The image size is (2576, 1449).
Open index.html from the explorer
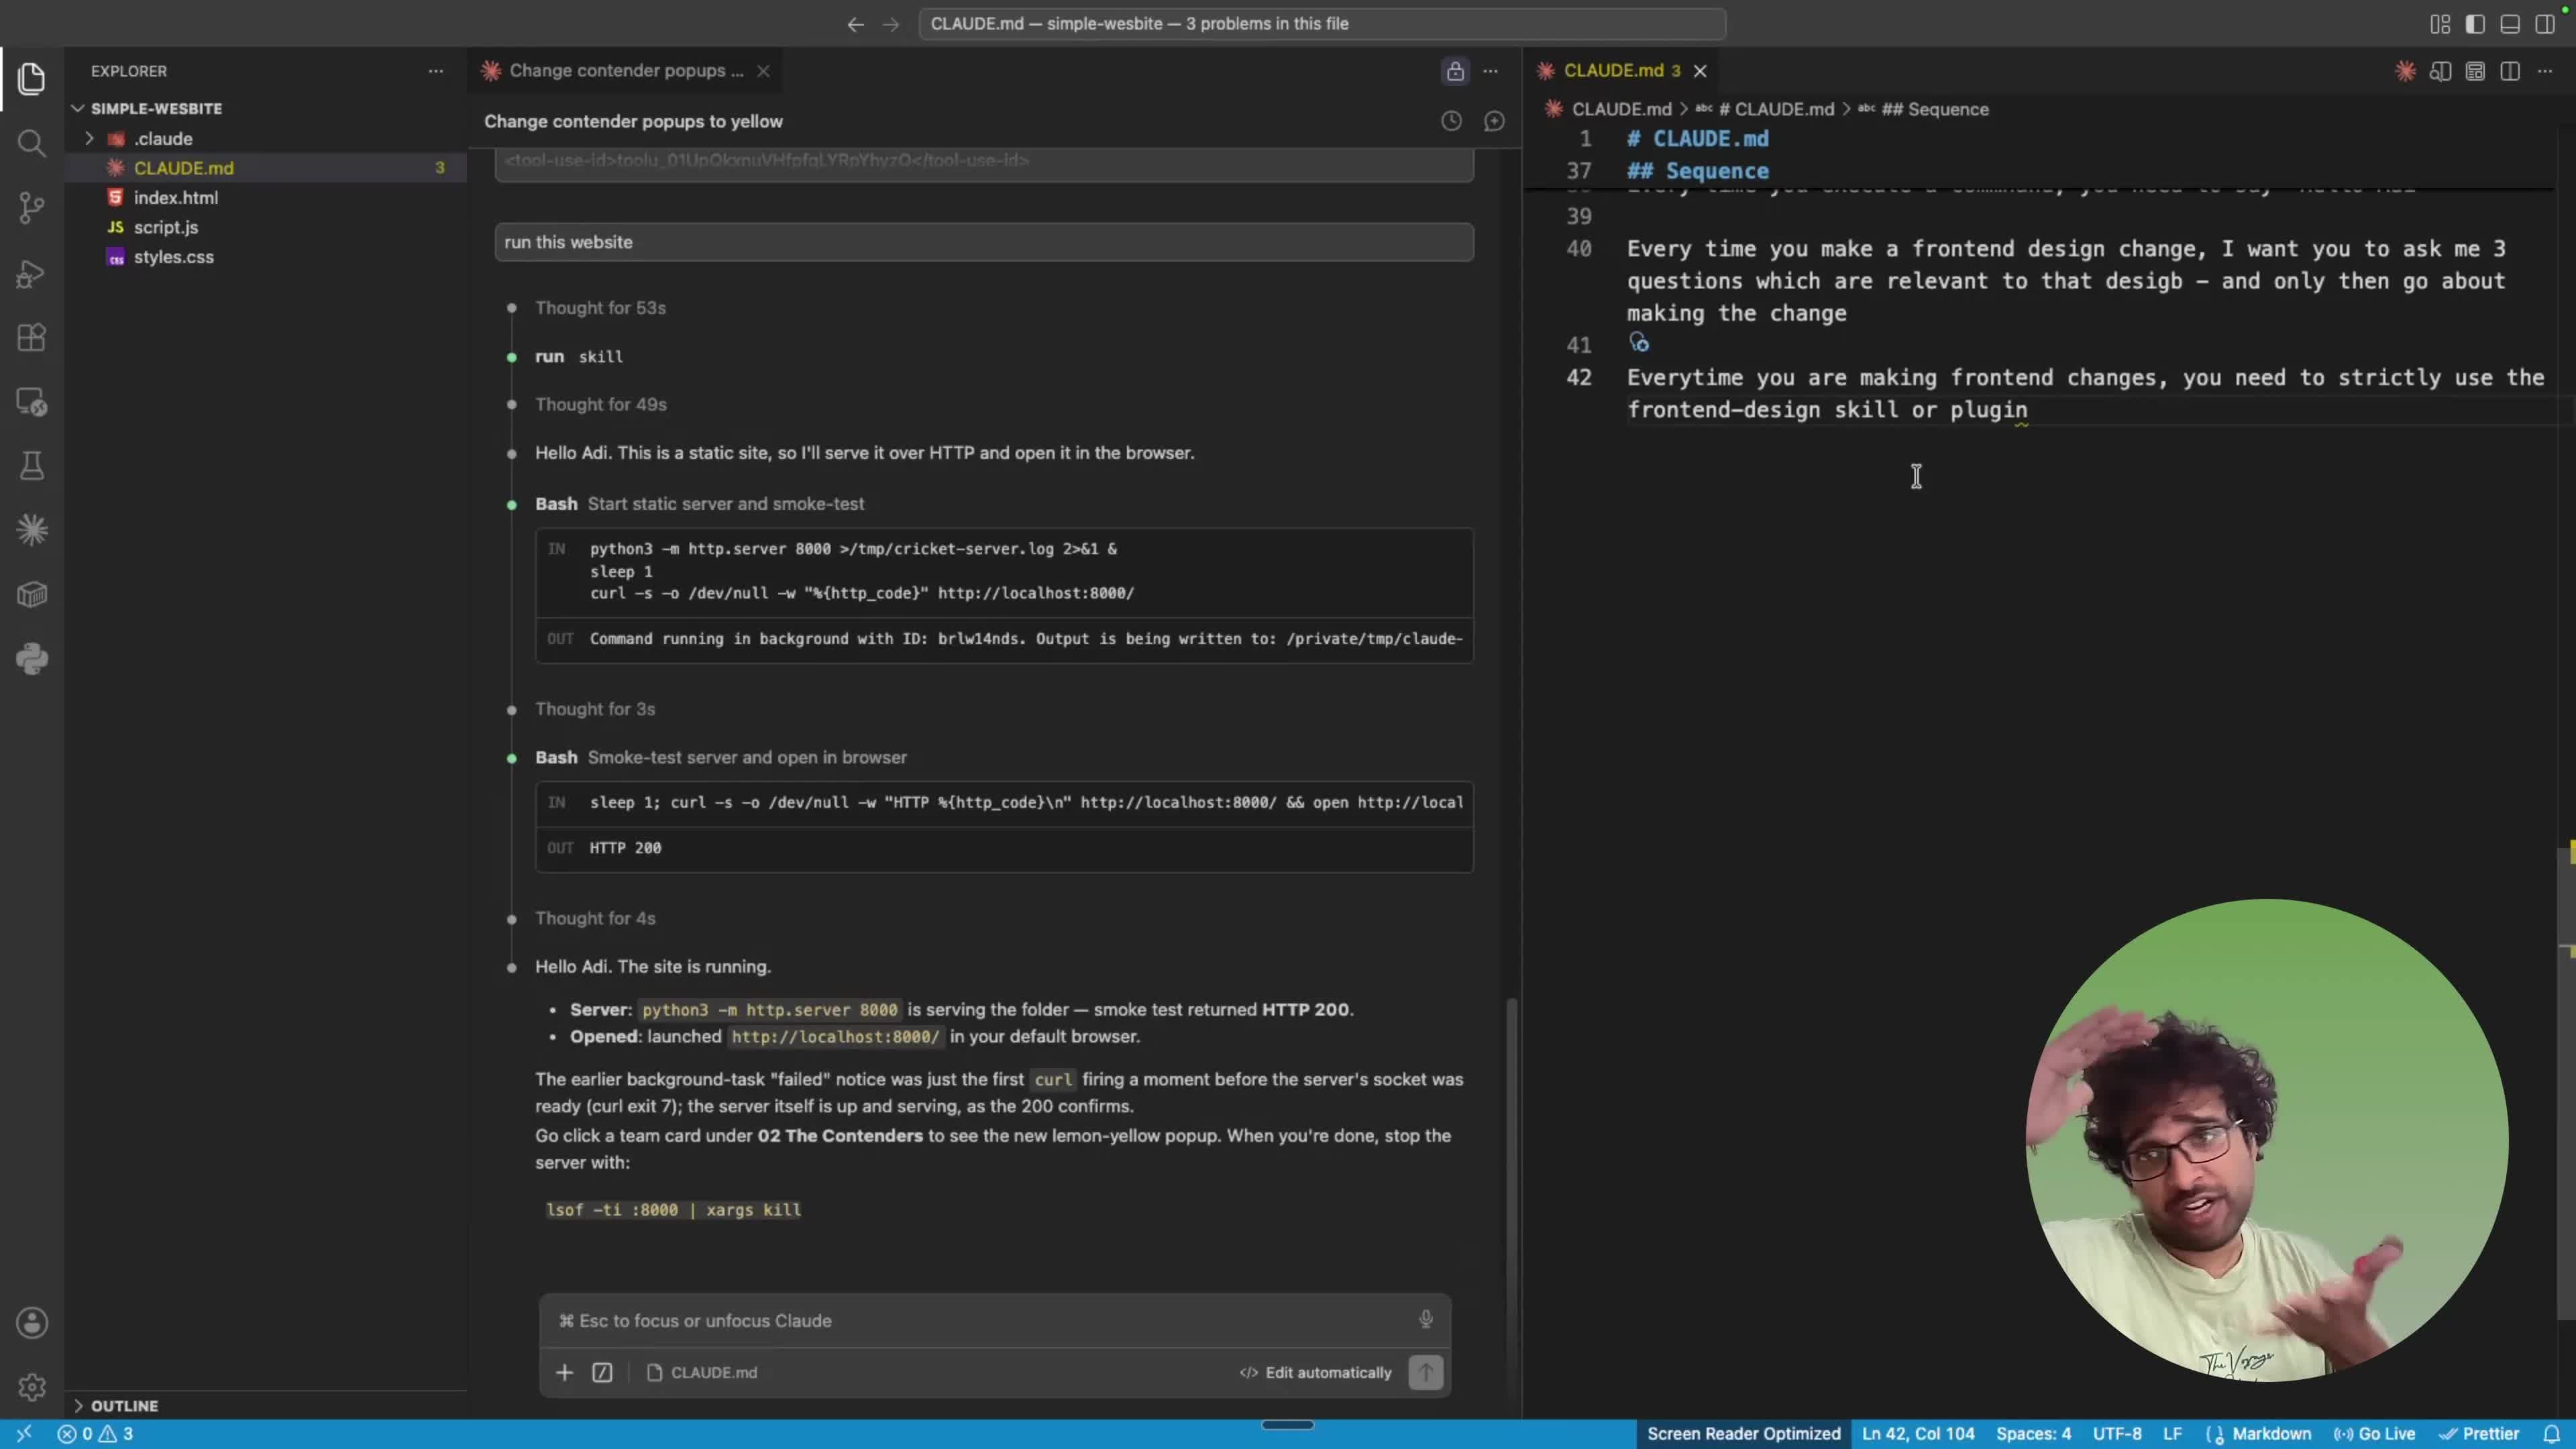point(176,197)
